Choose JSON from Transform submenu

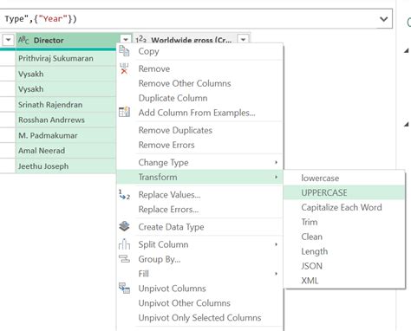[344, 266]
